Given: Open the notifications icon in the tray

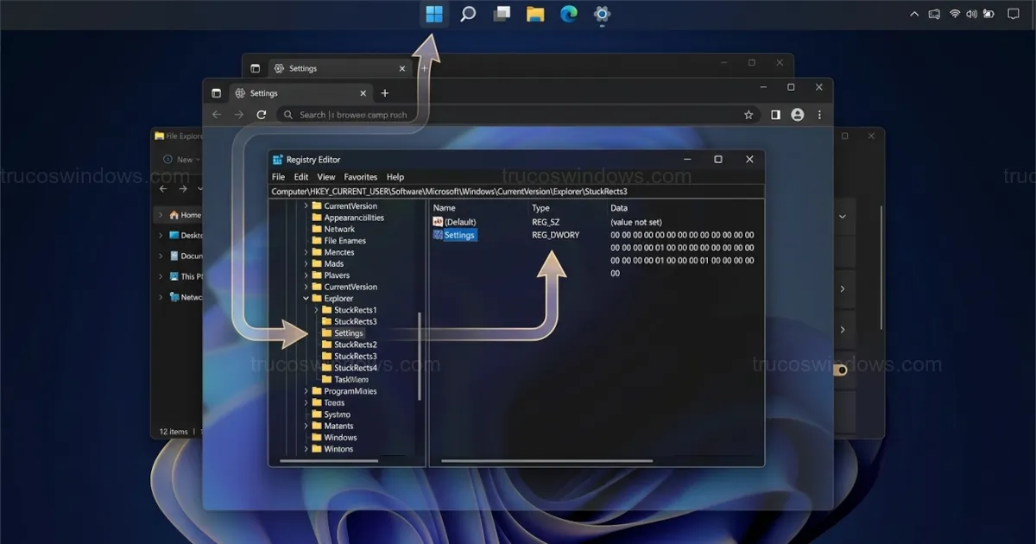Looking at the screenshot, I should click(x=1014, y=14).
